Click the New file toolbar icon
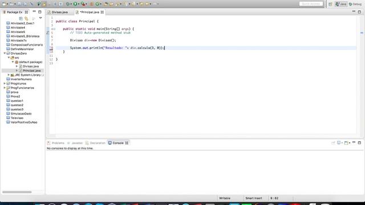 [x=4, y=4]
